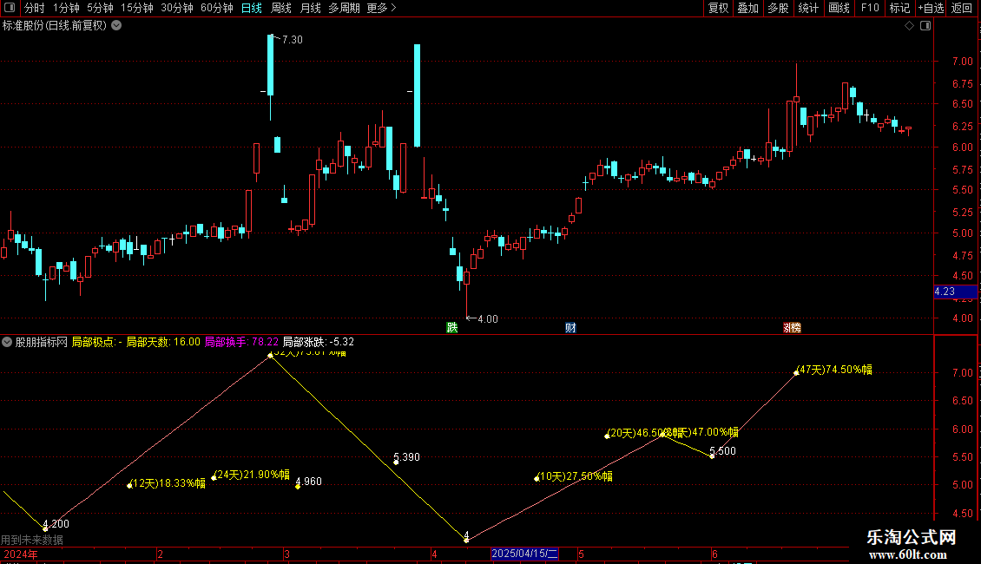
Task: Open the dropdown beside 标准股份(日线.前复权)
Action: point(116,26)
